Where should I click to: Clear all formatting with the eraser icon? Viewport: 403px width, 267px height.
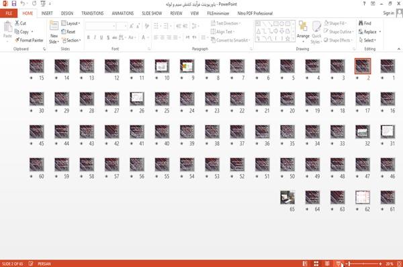coord(146,26)
